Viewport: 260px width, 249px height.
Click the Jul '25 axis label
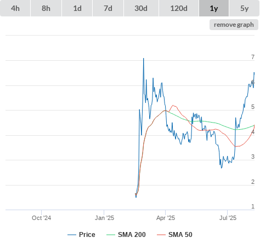[x=228, y=218]
